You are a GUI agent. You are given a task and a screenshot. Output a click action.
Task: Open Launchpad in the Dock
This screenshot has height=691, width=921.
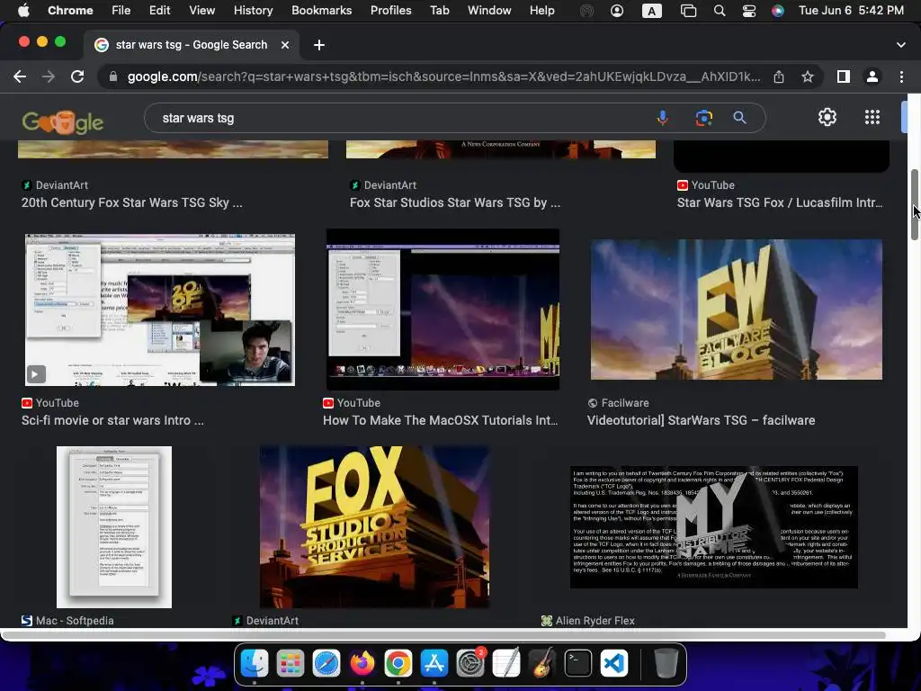(291, 663)
